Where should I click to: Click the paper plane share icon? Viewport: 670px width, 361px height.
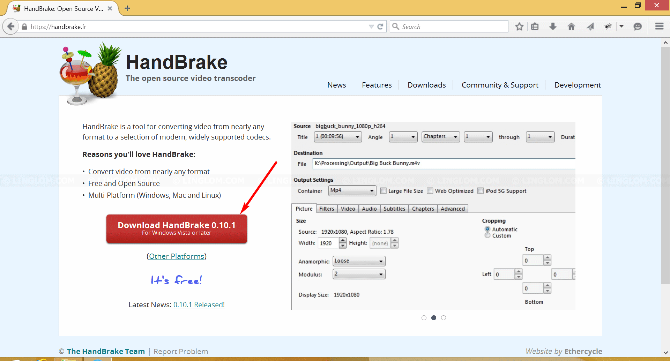590,27
